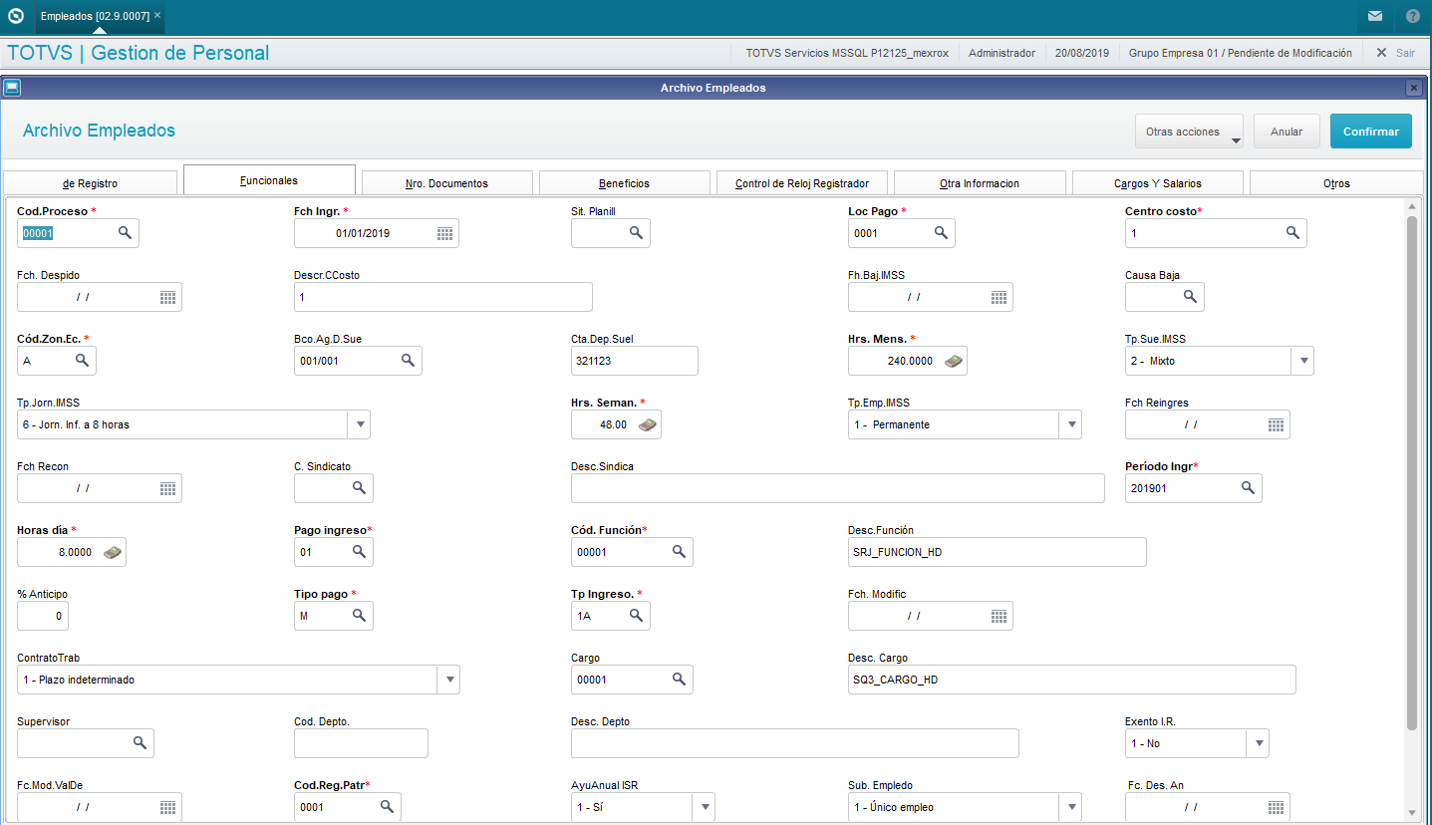1432x825 pixels.
Task: Open the ContratoTrab dropdown list
Action: point(448,680)
